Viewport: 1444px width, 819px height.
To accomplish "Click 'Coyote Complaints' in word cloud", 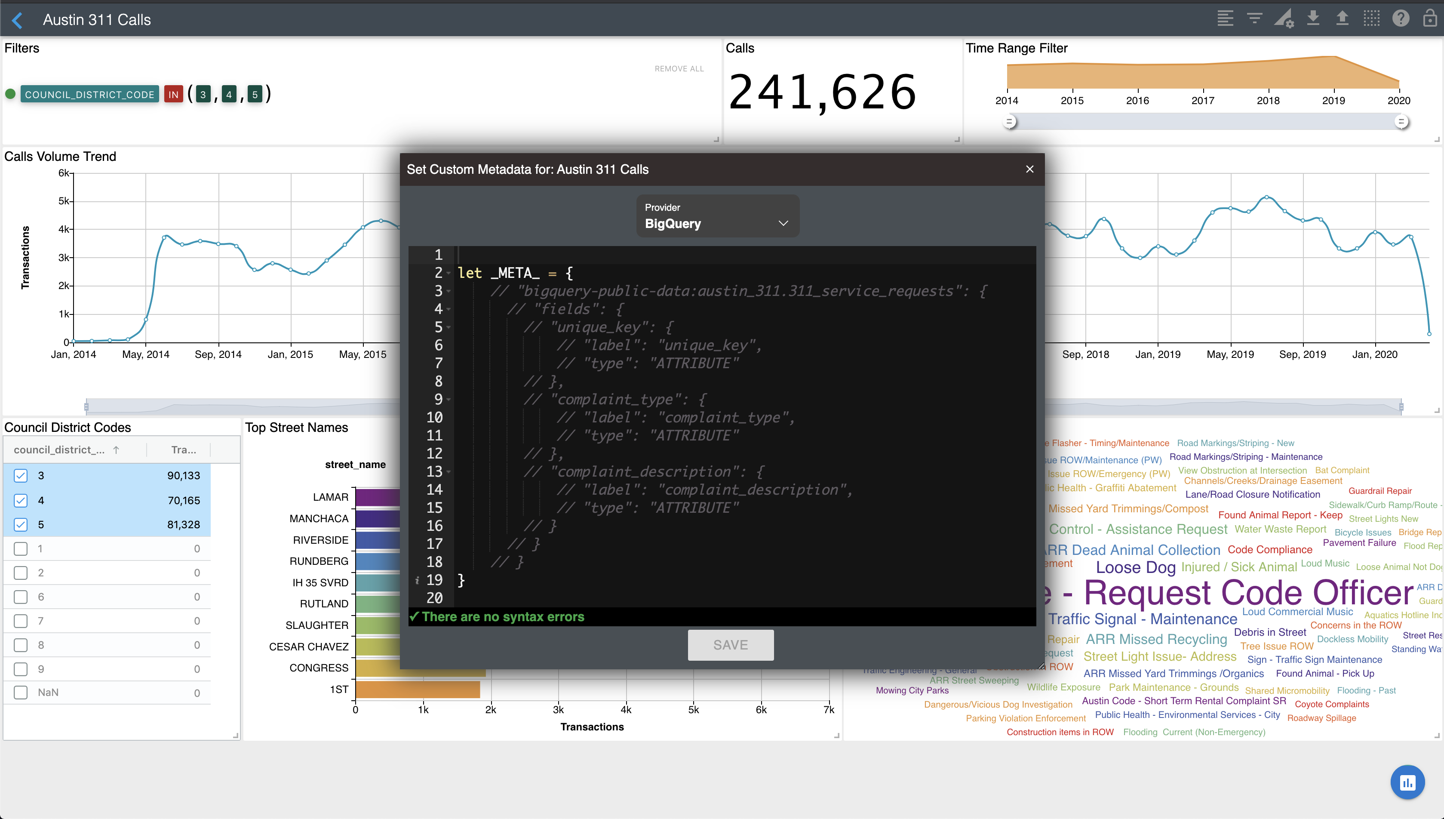I will [1331, 704].
